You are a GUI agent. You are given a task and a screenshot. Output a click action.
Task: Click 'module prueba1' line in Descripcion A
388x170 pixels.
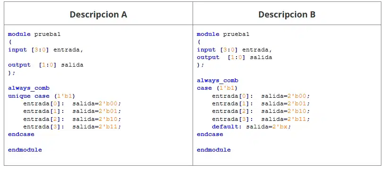click(34, 34)
